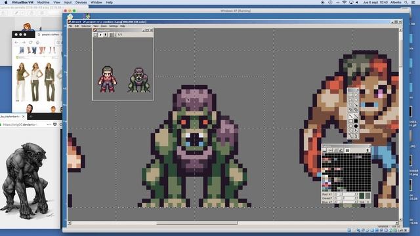The width and height of the screenshot is (420, 236).
Task: Click the first icon in the color palette toolbar
Action: coord(324,150)
